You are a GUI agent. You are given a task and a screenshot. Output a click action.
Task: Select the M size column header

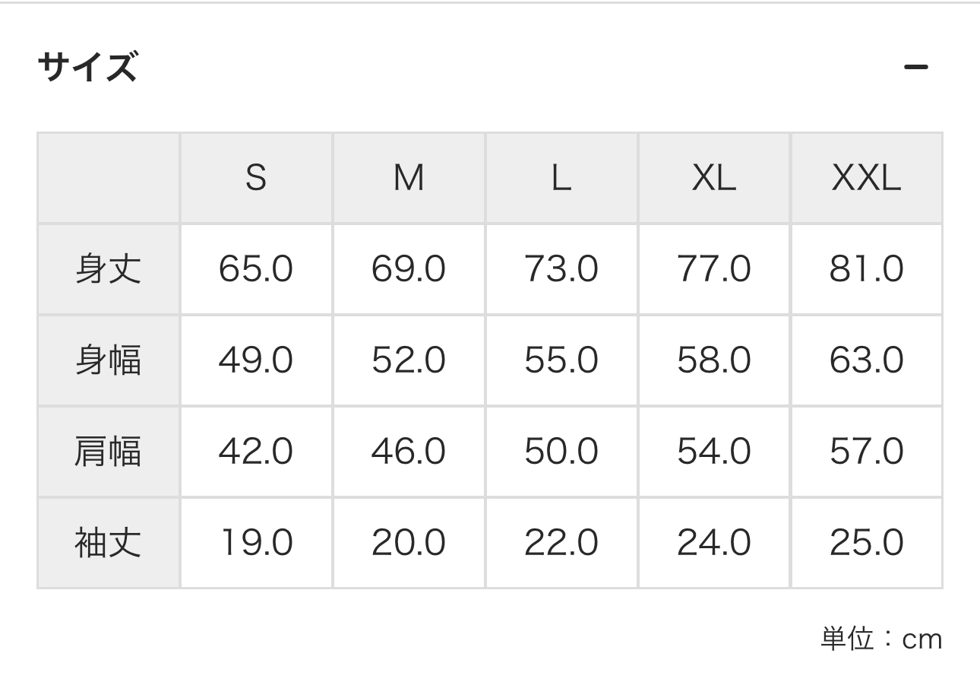pyautogui.click(x=409, y=178)
